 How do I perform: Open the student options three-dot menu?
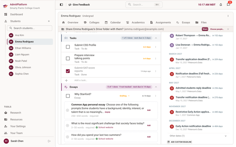coord(228,16)
